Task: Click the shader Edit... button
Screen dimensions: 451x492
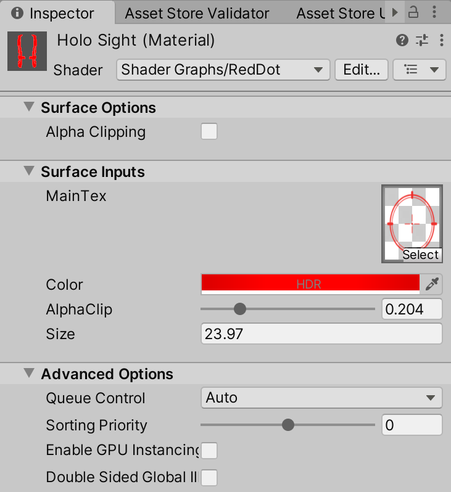Action: pyautogui.click(x=362, y=70)
